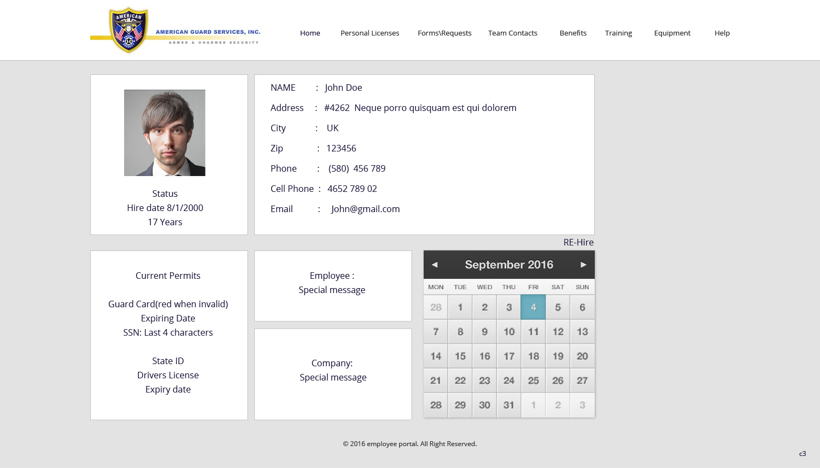Click the email address John@gmail.com
Image resolution: width=820 pixels, height=468 pixels.
click(x=365, y=209)
